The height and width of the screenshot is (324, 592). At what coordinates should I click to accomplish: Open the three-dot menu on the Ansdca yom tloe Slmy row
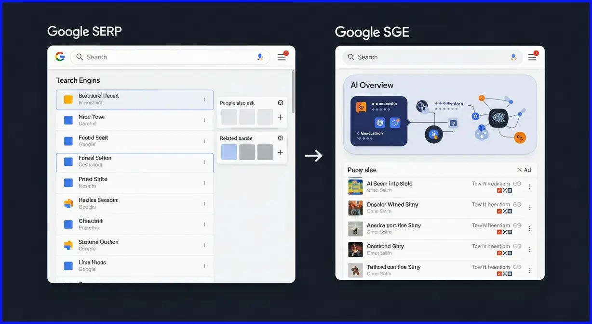[530, 229]
